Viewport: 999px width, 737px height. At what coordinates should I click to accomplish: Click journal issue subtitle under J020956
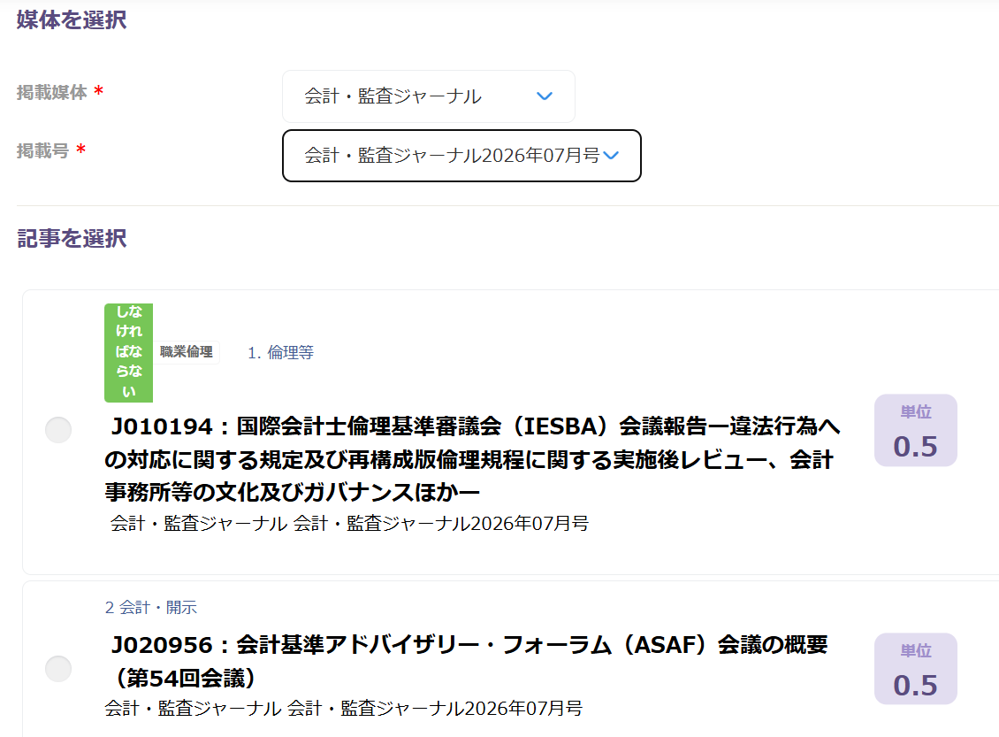click(343, 709)
